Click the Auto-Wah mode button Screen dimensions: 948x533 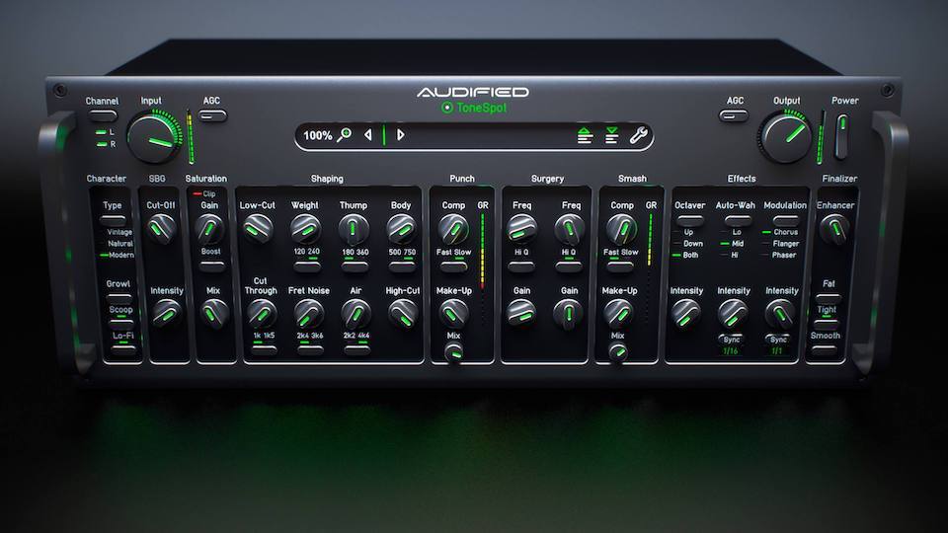pyautogui.click(x=737, y=220)
